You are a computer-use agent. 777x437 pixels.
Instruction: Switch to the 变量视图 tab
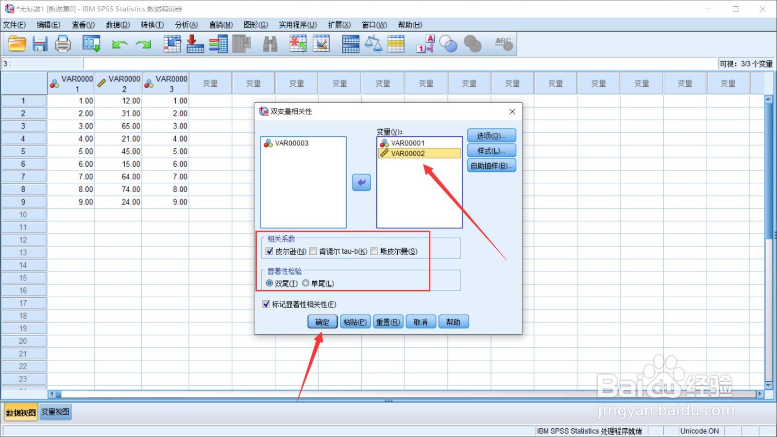pos(55,412)
